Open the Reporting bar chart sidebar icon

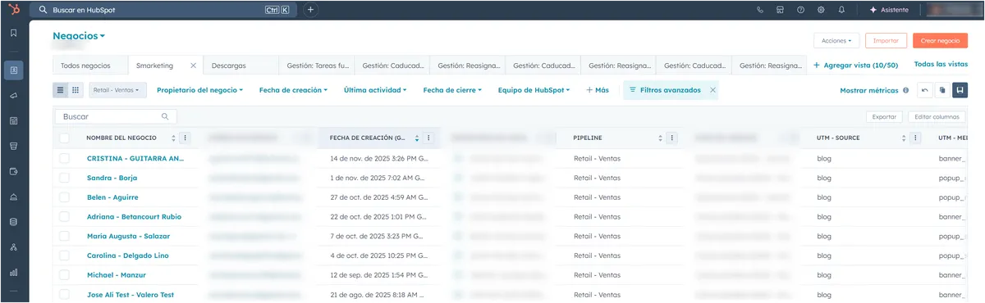14,272
